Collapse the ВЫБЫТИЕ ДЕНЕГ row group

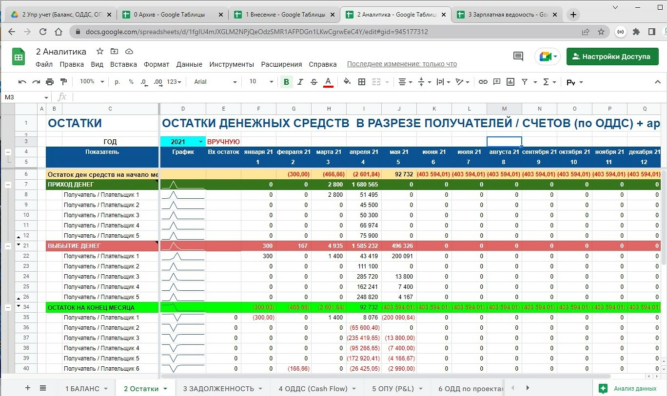[x=8, y=246]
